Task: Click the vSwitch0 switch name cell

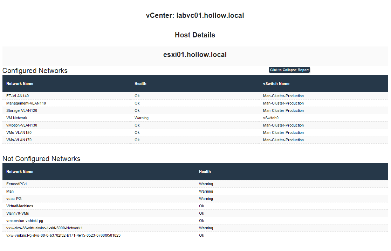Action: coord(271,118)
